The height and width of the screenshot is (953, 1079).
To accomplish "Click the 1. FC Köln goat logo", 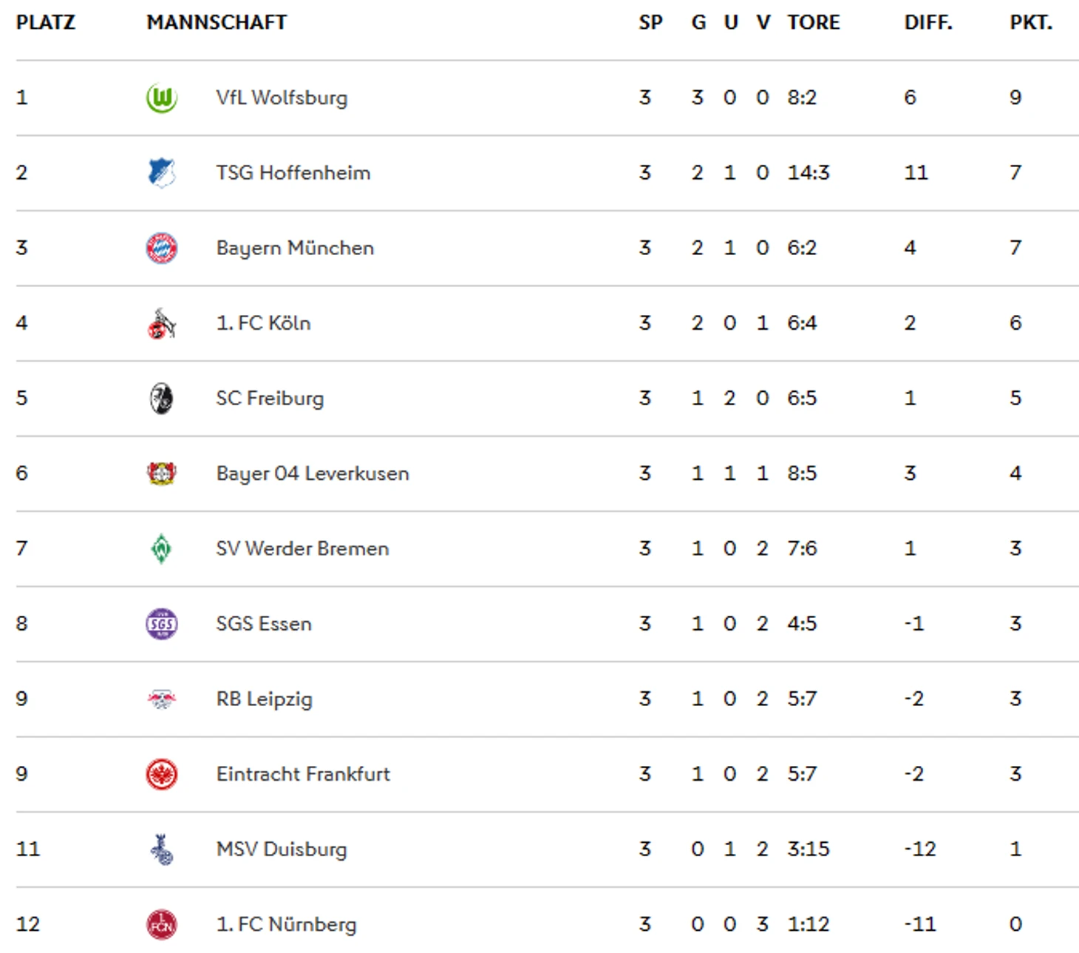I will [161, 323].
